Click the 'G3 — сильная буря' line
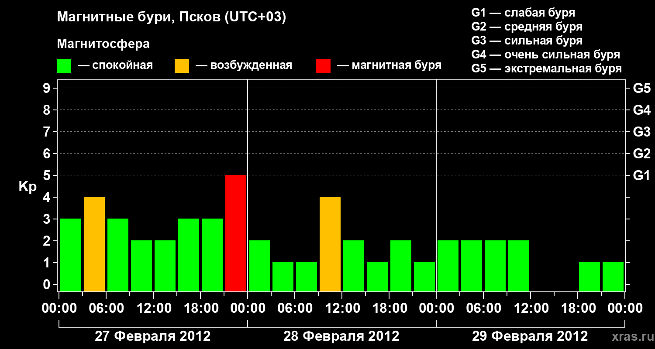 pos(527,41)
